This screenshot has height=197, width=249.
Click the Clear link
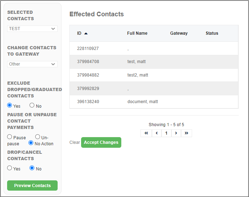74,142
